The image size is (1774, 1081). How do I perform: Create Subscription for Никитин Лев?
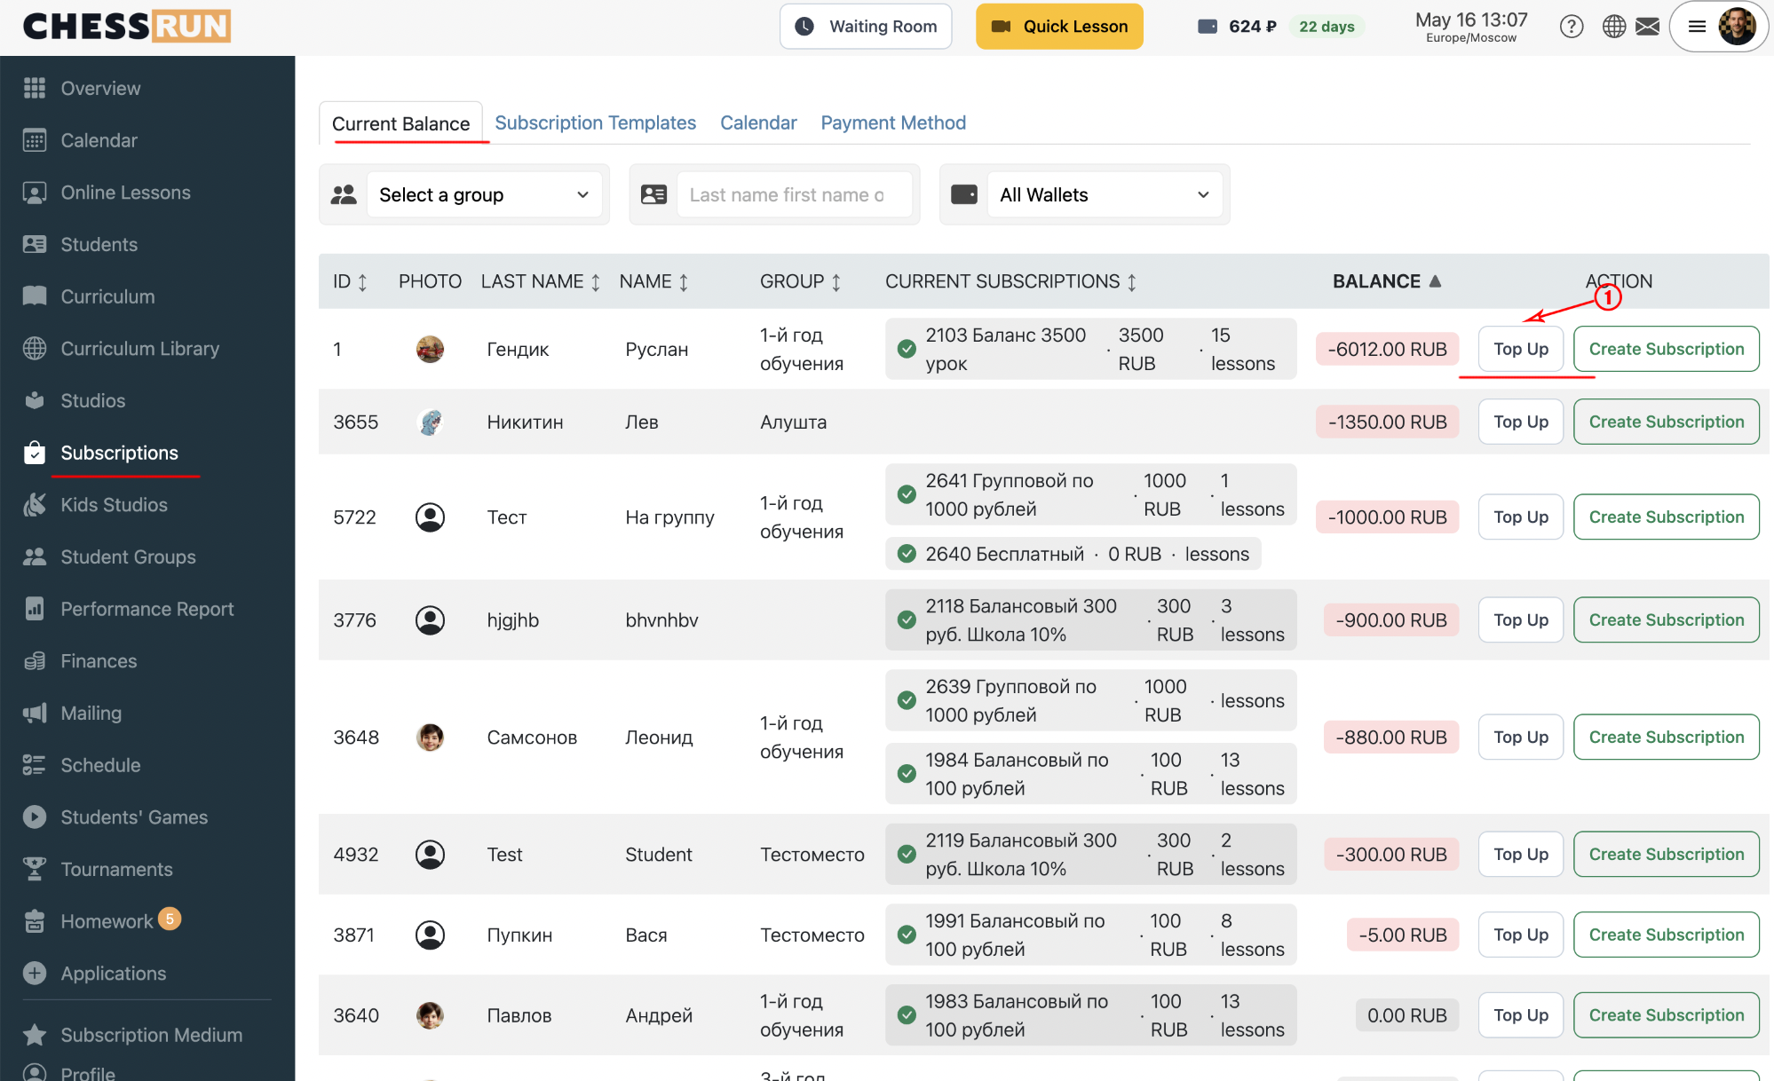[1667, 422]
